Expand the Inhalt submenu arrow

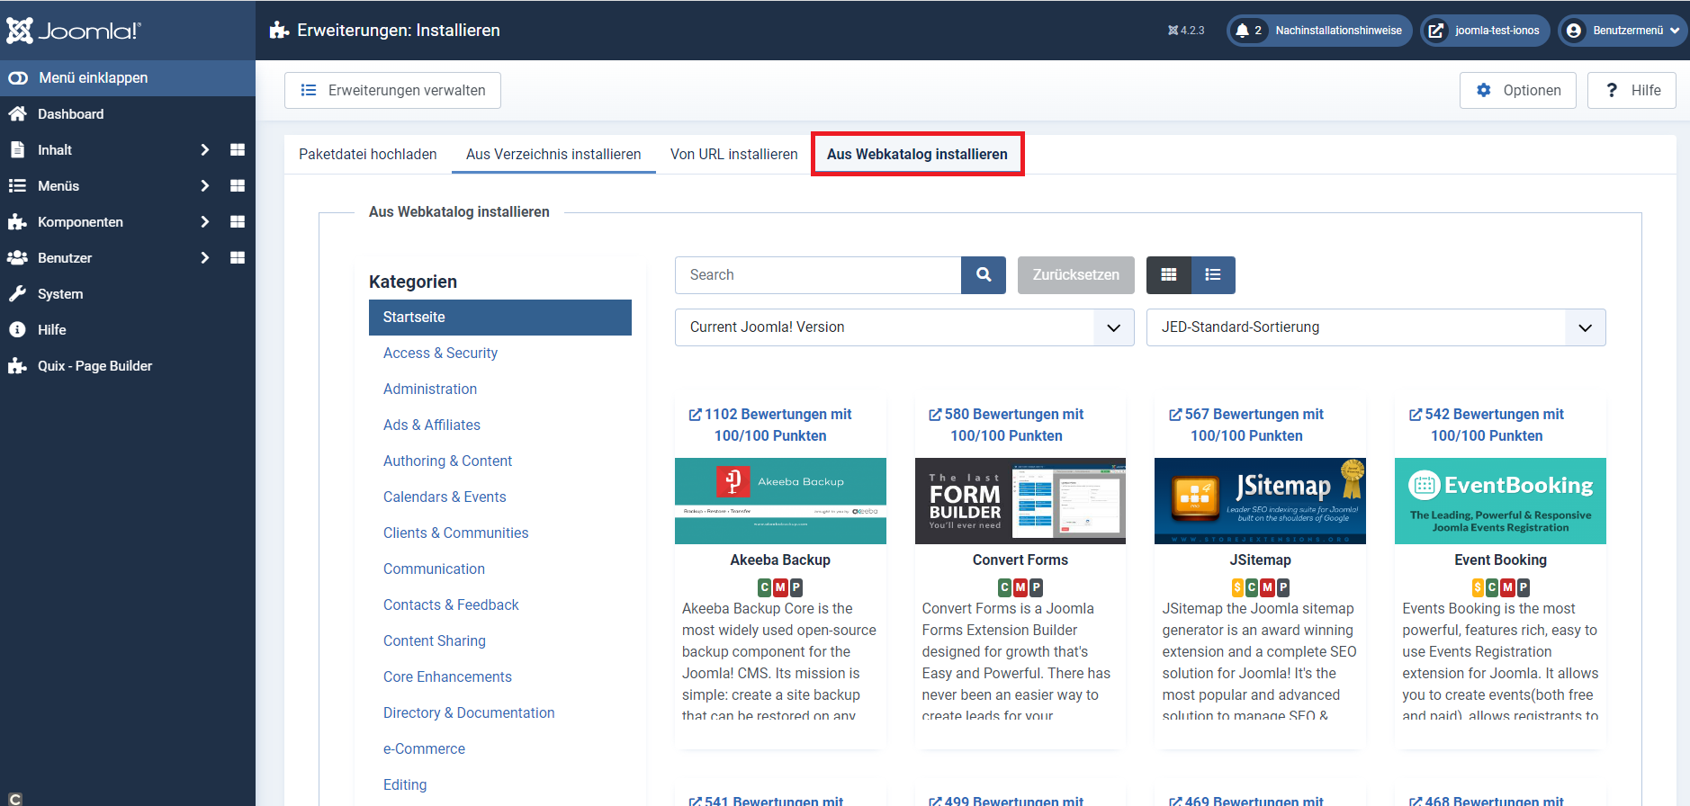(204, 150)
